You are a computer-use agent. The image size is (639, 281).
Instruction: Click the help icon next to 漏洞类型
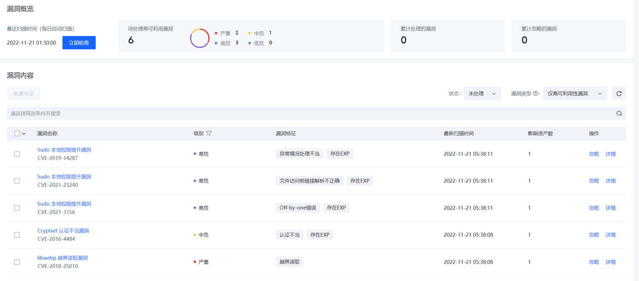pos(536,93)
